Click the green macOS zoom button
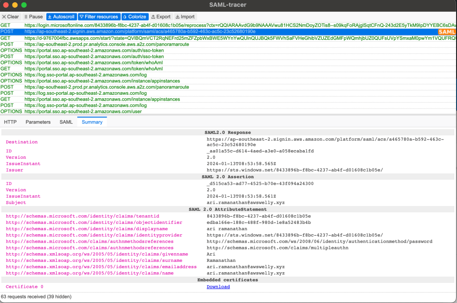Image resolution: width=457 pixels, height=303 pixels. (x=24, y=5)
